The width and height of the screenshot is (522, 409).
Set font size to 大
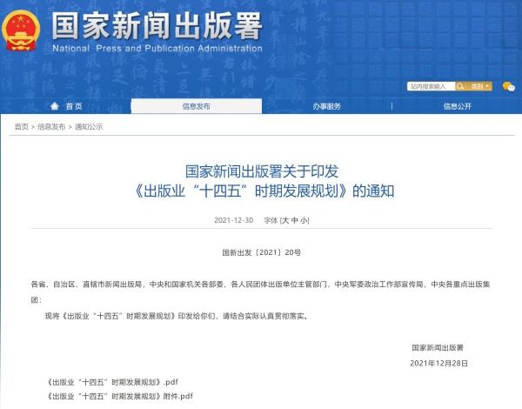pyautogui.click(x=285, y=220)
